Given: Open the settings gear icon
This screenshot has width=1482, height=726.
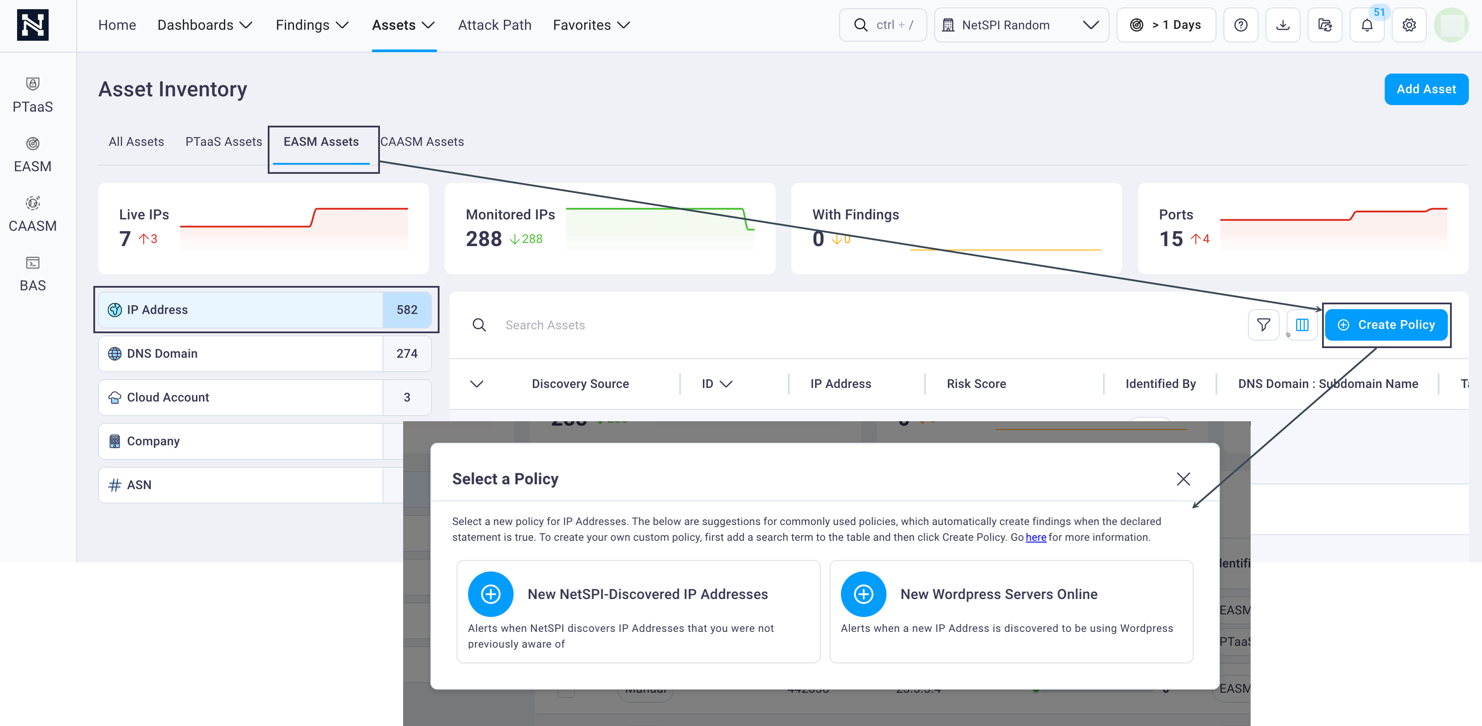Looking at the screenshot, I should tap(1408, 25).
